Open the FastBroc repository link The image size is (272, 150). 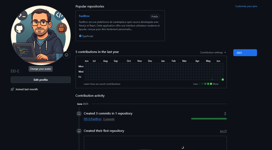tap(84, 16)
